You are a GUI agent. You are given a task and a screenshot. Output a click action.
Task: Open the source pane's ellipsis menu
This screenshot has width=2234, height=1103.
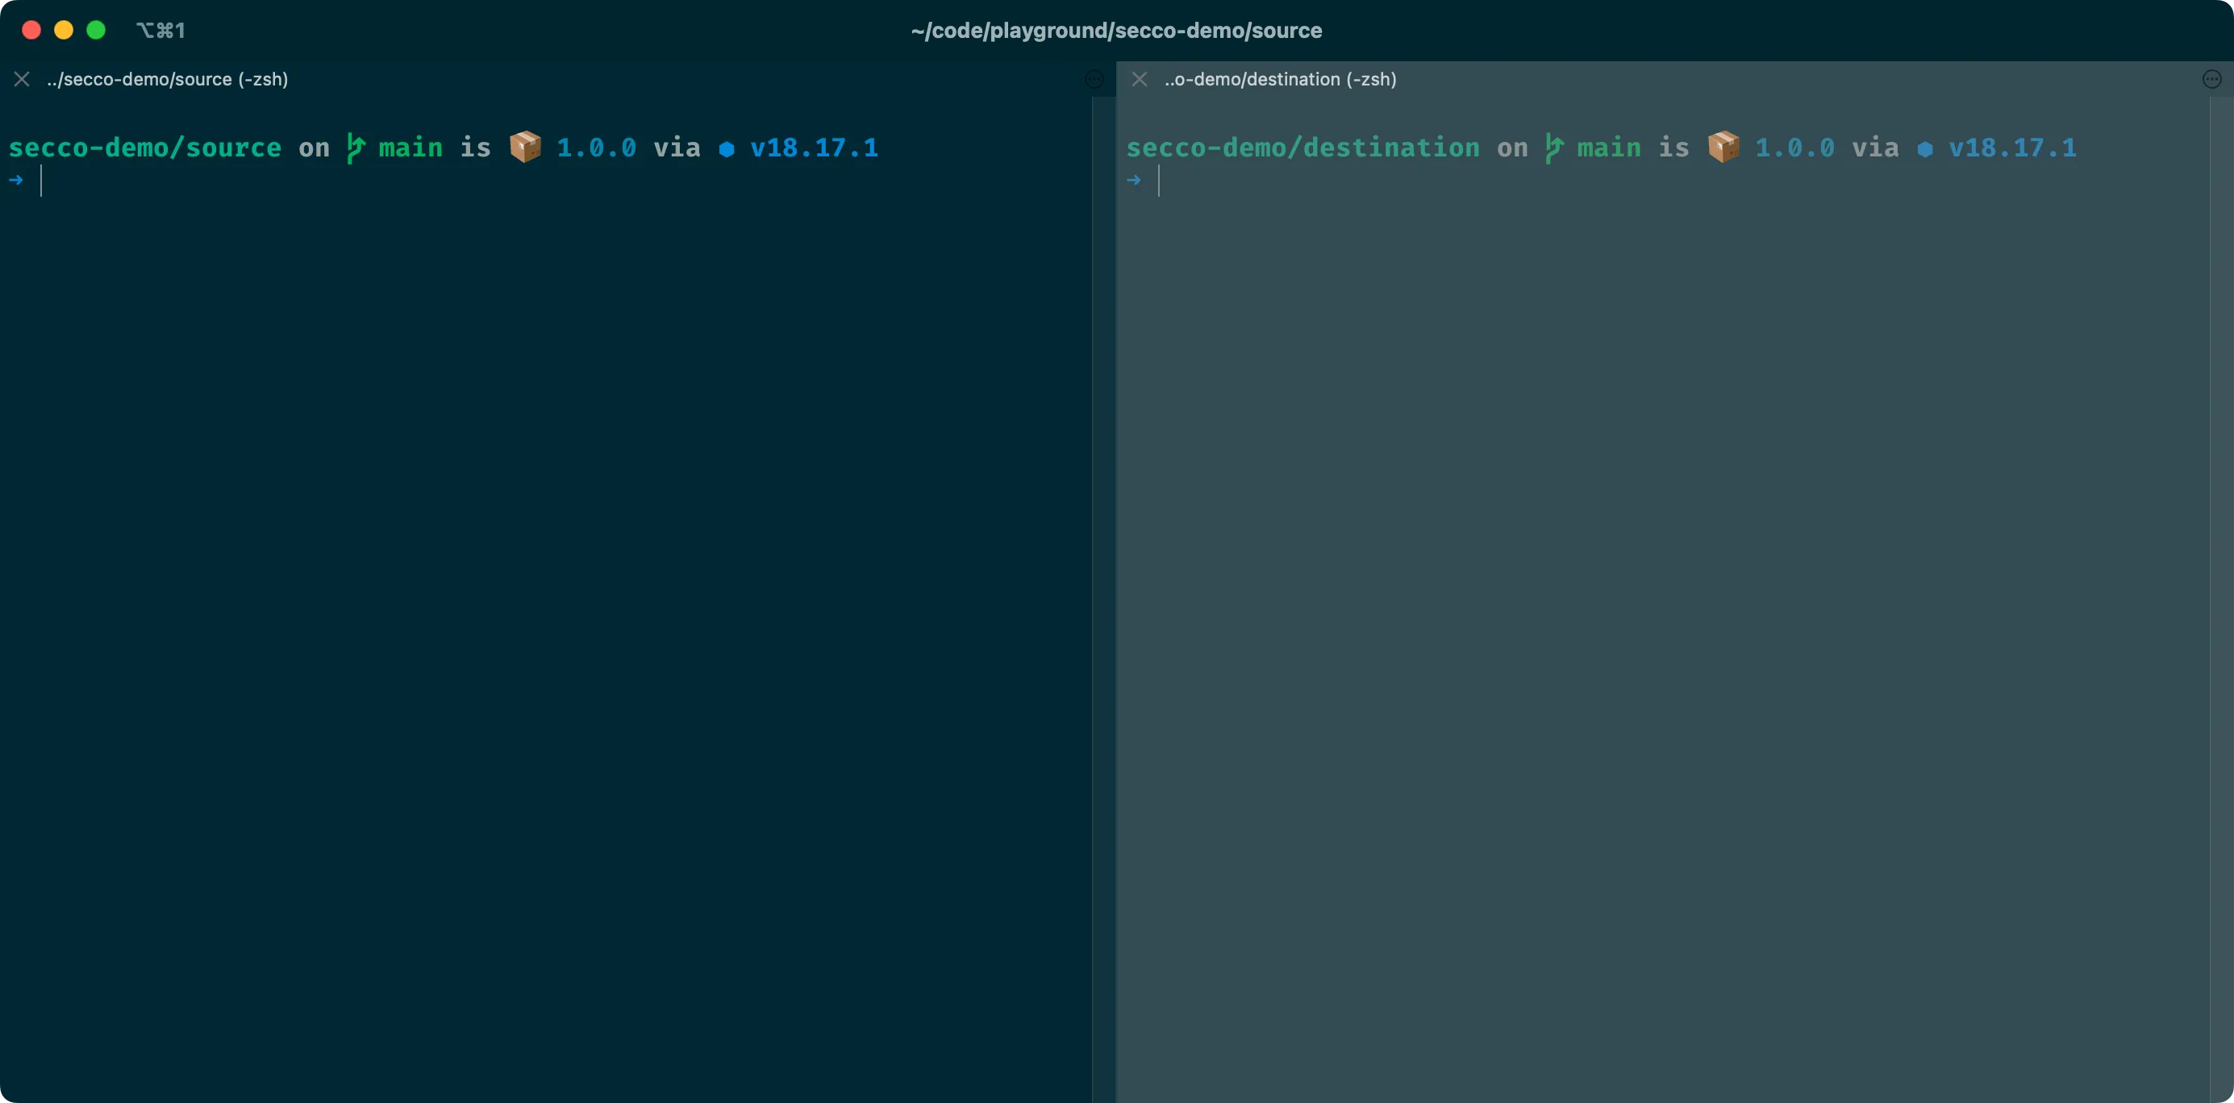[1094, 80]
